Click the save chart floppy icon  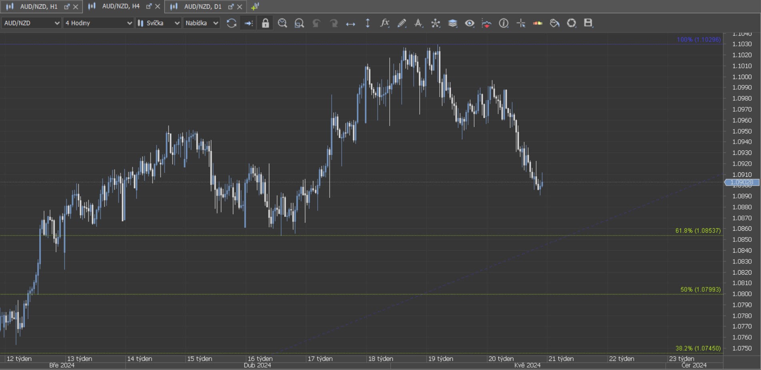click(x=588, y=23)
